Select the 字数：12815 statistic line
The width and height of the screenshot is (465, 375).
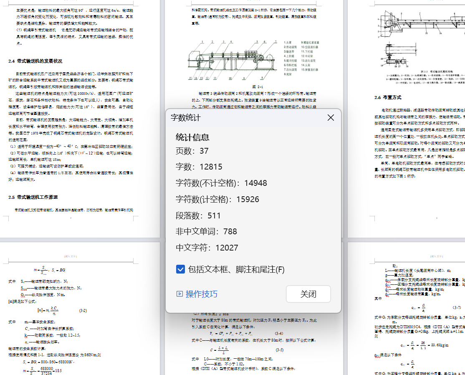coord(199,167)
